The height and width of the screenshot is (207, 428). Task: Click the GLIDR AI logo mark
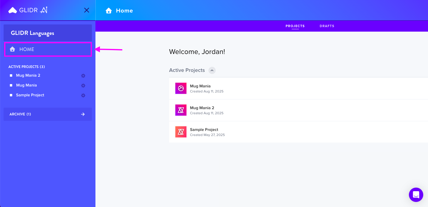pyautogui.click(x=44, y=10)
